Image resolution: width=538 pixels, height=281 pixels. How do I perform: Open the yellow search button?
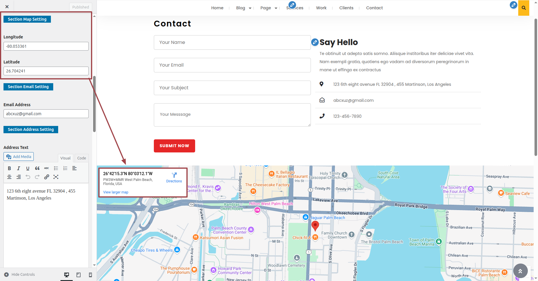524,8
